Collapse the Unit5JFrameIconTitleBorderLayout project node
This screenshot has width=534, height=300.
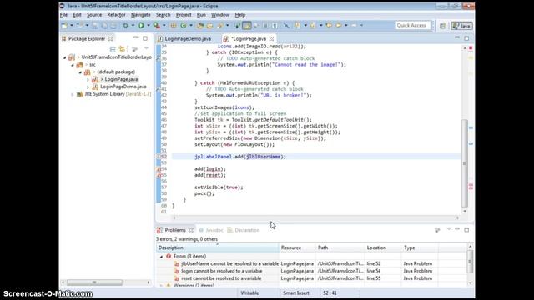(x=65, y=57)
